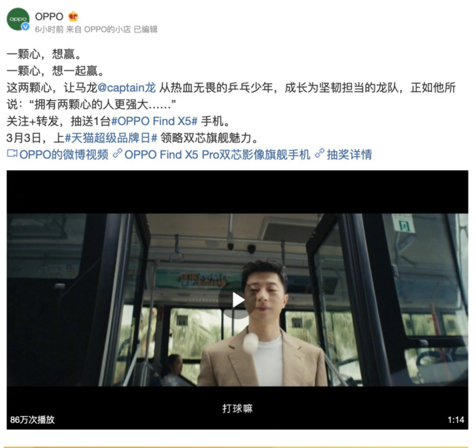Screen dimensions: 476x448
Task: Click the 1:14 video duration label
Action: pos(456,419)
